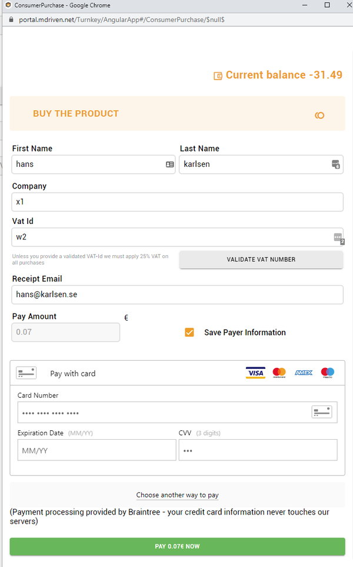353x567 pixels.
Task: Click the wallet icon beside Current balance
Action: point(218,76)
